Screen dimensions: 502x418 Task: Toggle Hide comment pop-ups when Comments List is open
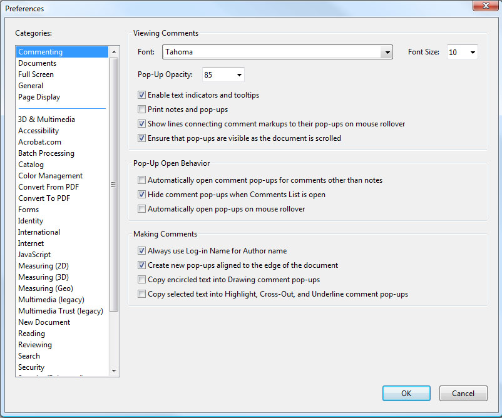pos(142,195)
